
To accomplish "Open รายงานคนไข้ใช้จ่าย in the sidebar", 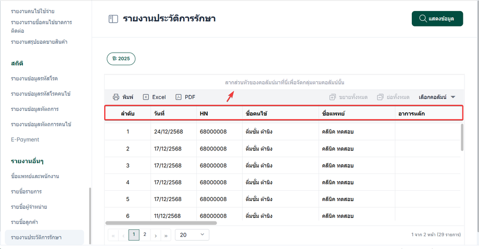I will point(33,11).
